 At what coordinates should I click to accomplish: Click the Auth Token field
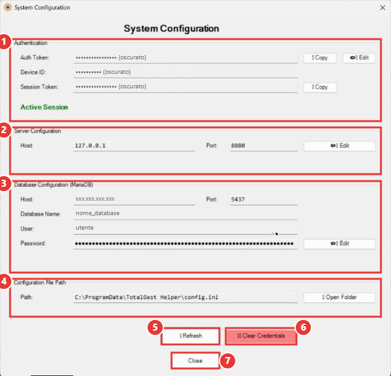pyautogui.click(x=185, y=58)
